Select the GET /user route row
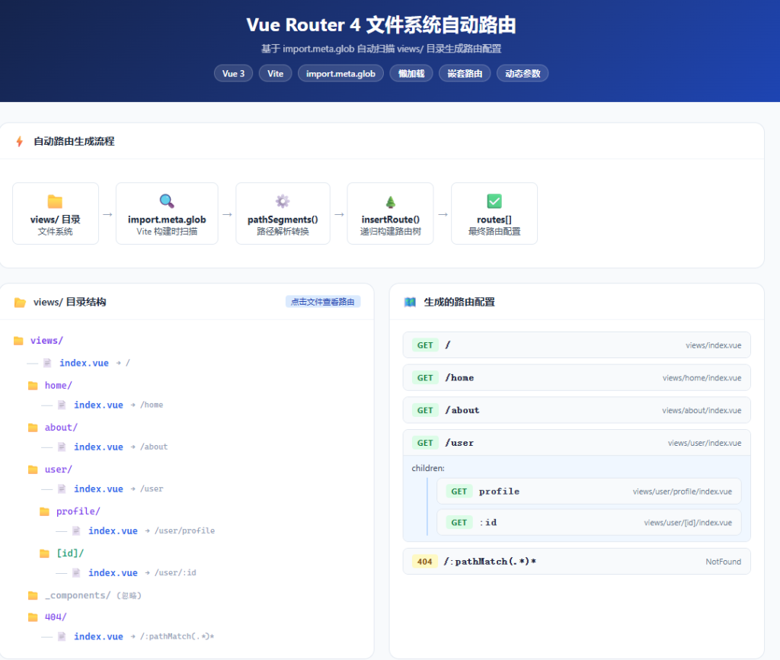Viewport: 780px width, 660px height. pyautogui.click(x=577, y=443)
